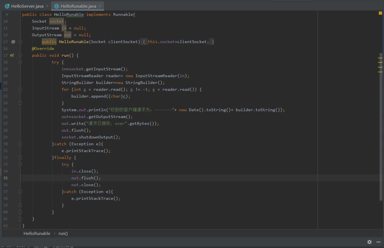Select the HelloRunable.java tab
This screenshot has height=248, width=384.
[x=78, y=6]
